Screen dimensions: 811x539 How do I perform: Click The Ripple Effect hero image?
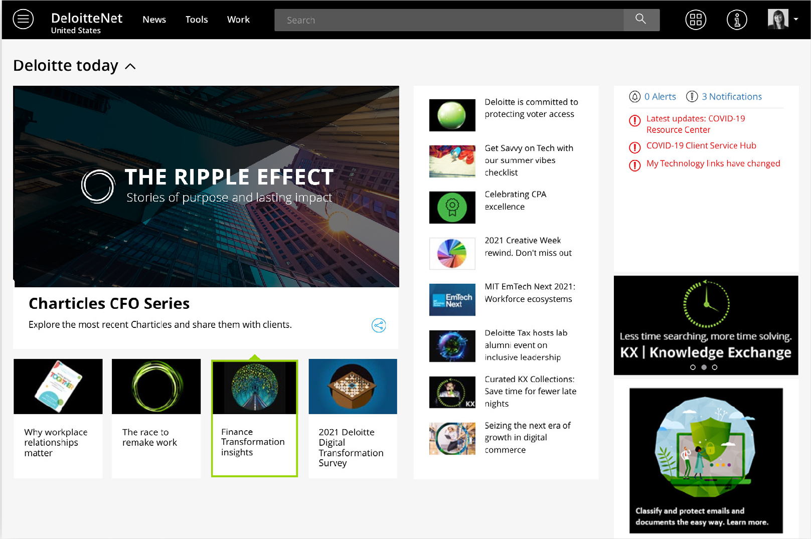(206, 187)
